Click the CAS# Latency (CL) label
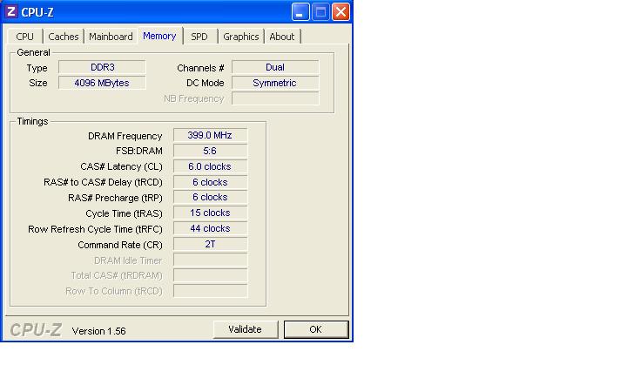 tap(122, 166)
